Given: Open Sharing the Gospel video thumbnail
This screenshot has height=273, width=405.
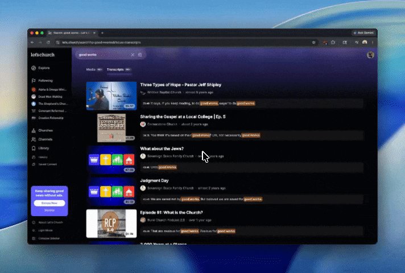Looking at the screenshot, I should click(x=111, y=128).
